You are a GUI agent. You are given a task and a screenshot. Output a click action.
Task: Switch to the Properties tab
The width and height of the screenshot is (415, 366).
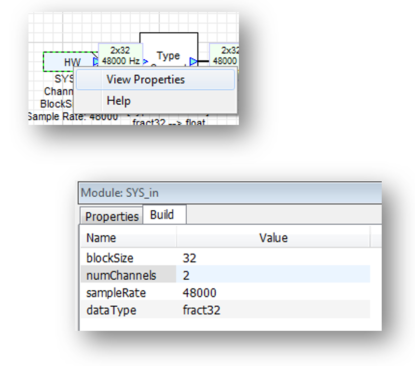(111, 216)
